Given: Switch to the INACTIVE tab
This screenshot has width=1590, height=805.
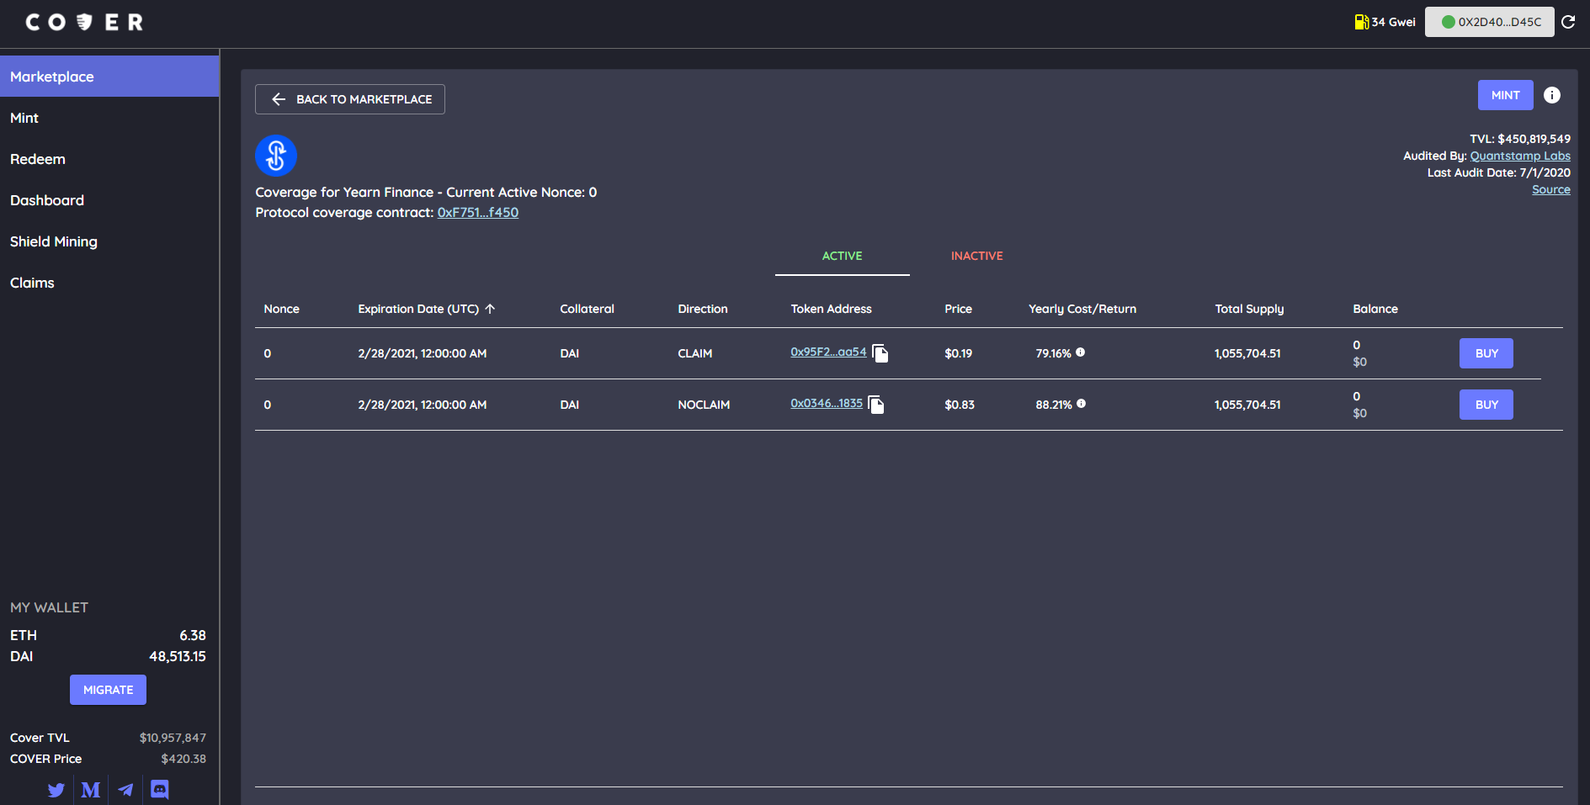Looking at the screenshot, I should [976, 256].
